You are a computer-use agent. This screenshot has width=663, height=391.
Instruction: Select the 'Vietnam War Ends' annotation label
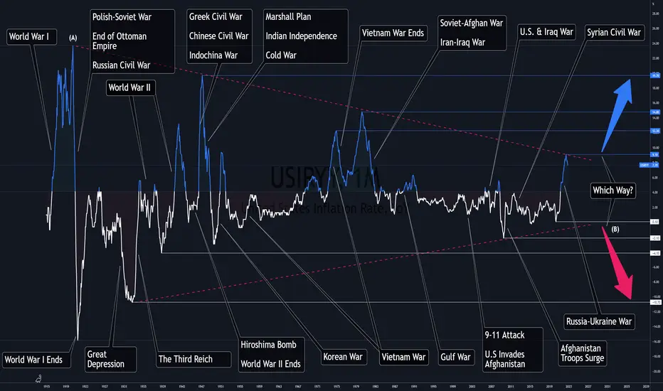click(x=393, y=33)
